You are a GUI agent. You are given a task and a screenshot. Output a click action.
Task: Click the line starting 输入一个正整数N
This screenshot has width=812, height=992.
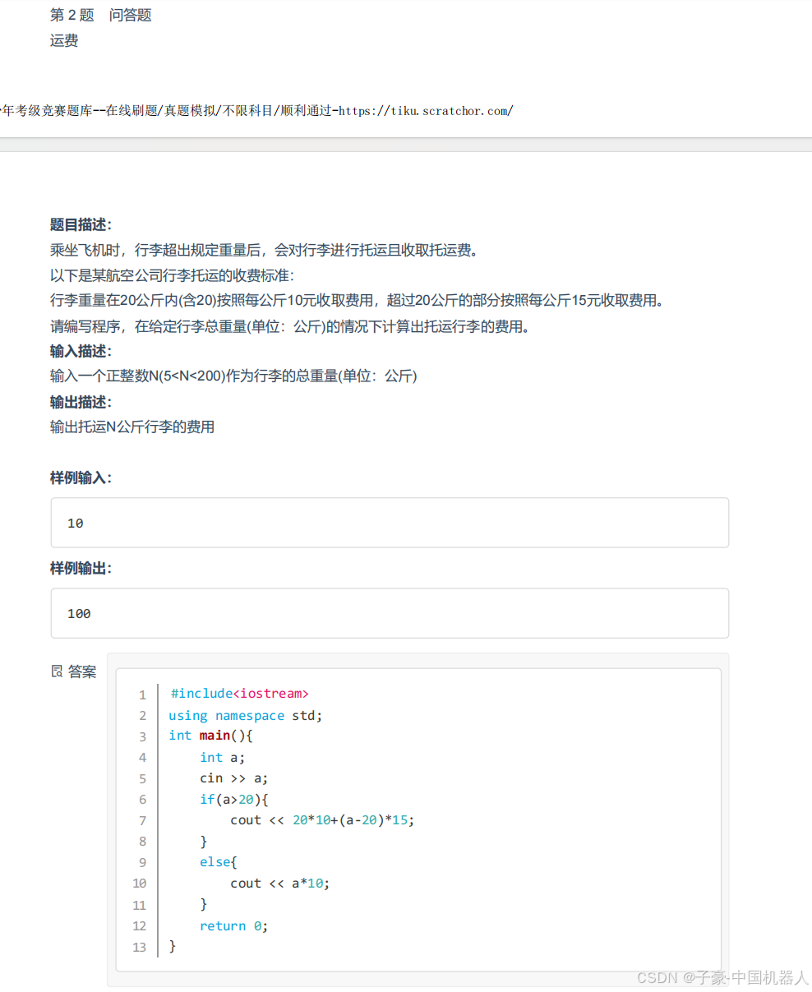tap(233, 376)
